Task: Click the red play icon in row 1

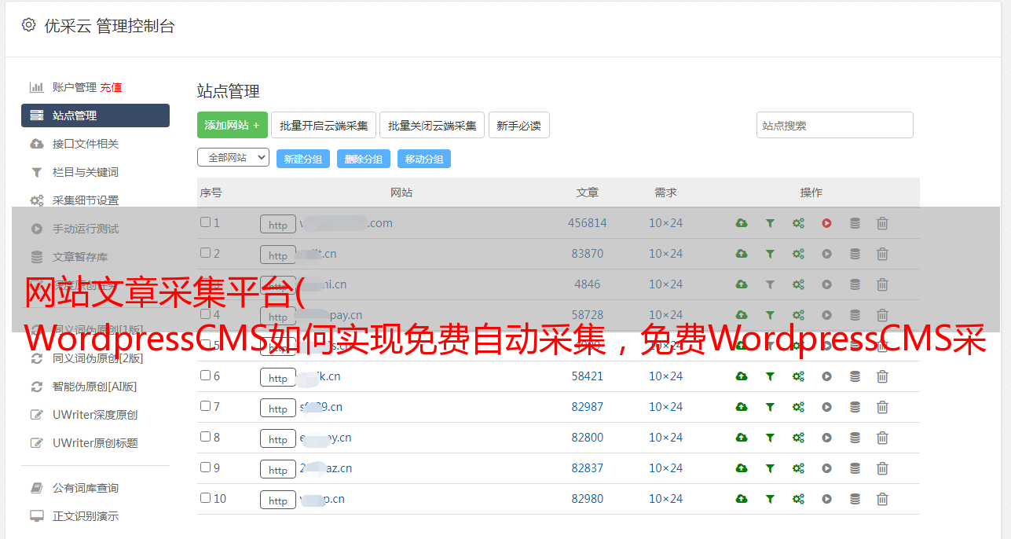Action: 826,223
